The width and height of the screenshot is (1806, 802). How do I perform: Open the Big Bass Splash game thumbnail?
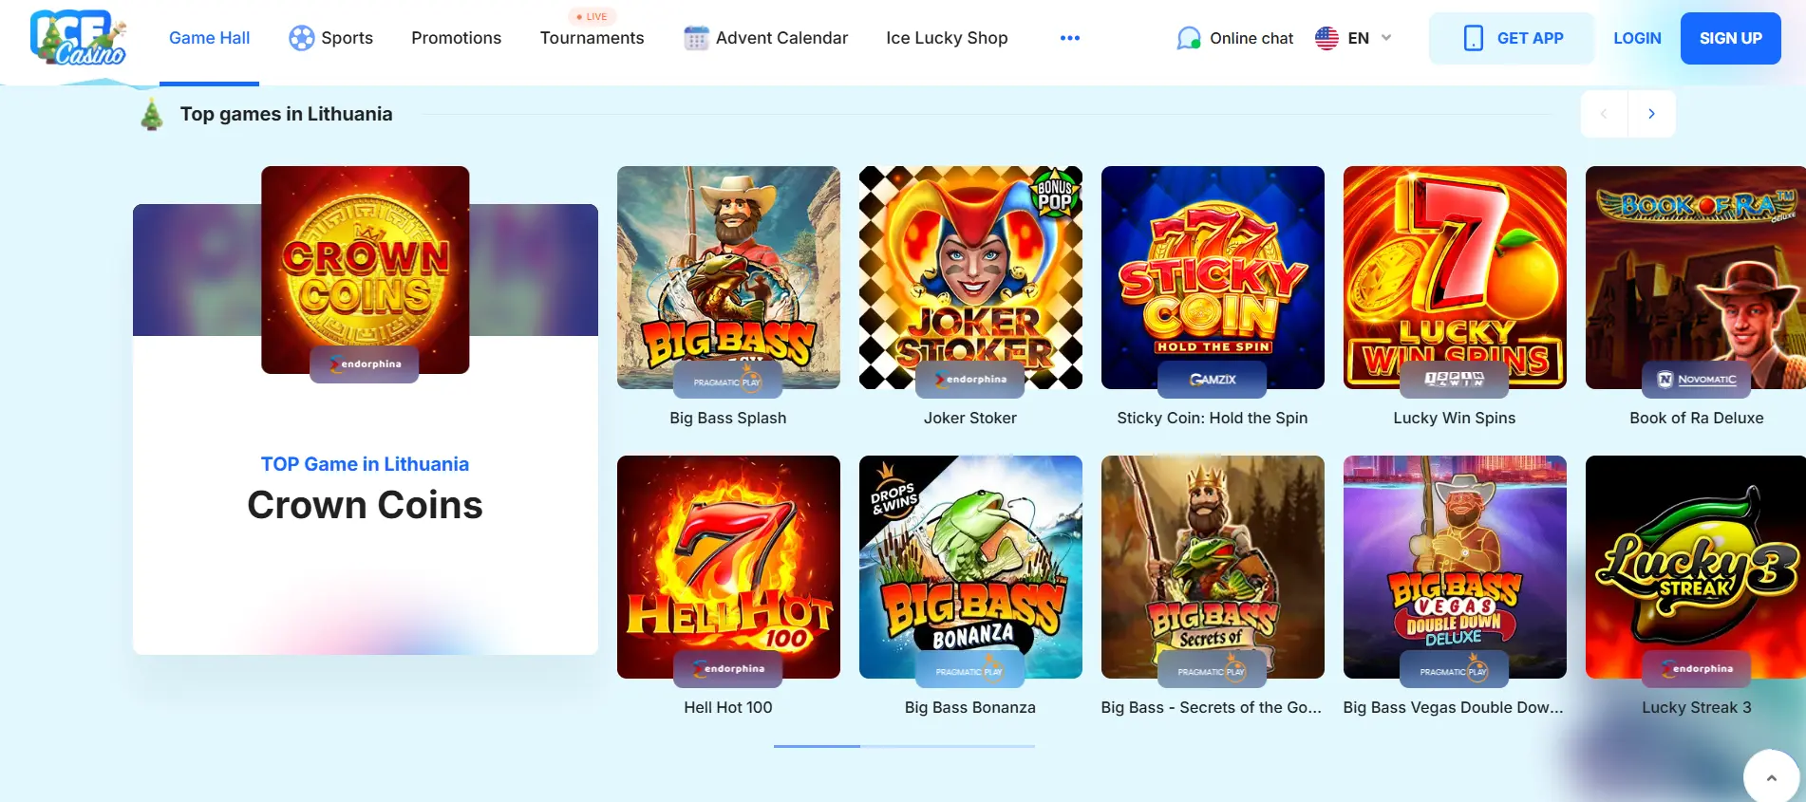tap(728, 277)
